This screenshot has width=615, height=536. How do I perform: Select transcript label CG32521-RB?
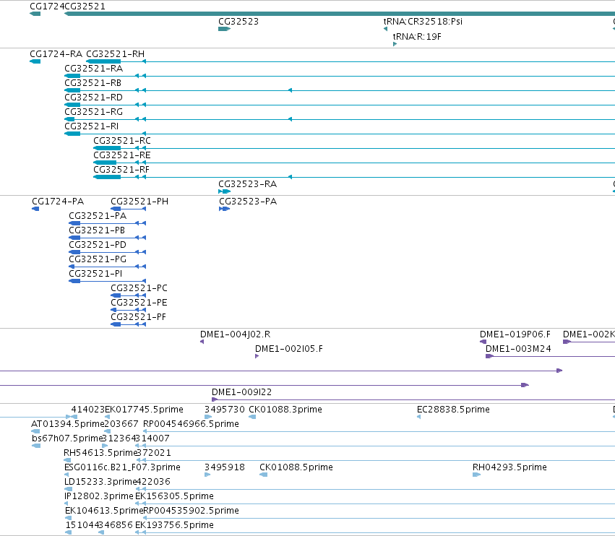(x=93, y=83)
